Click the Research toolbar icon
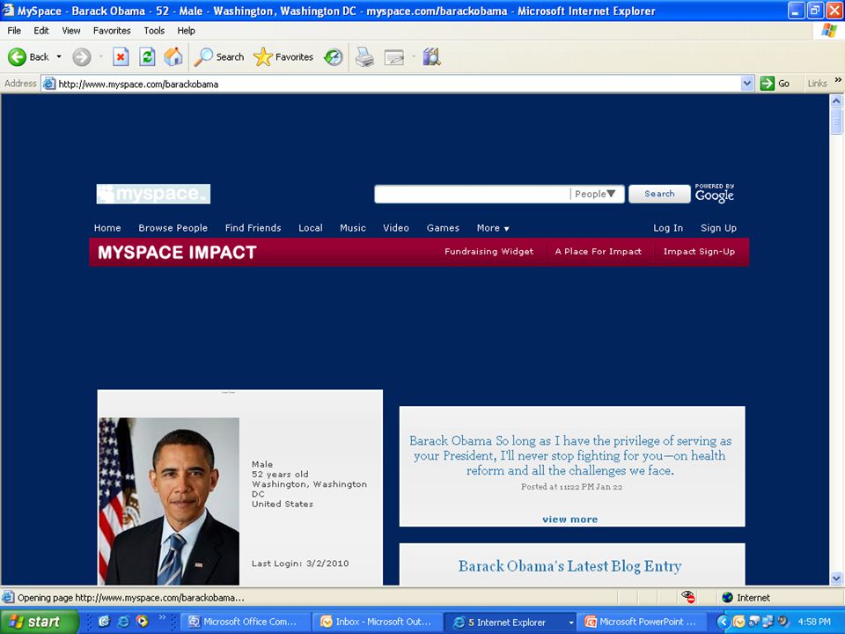Viewport: 845px width, 634px height. pos(431,56)
